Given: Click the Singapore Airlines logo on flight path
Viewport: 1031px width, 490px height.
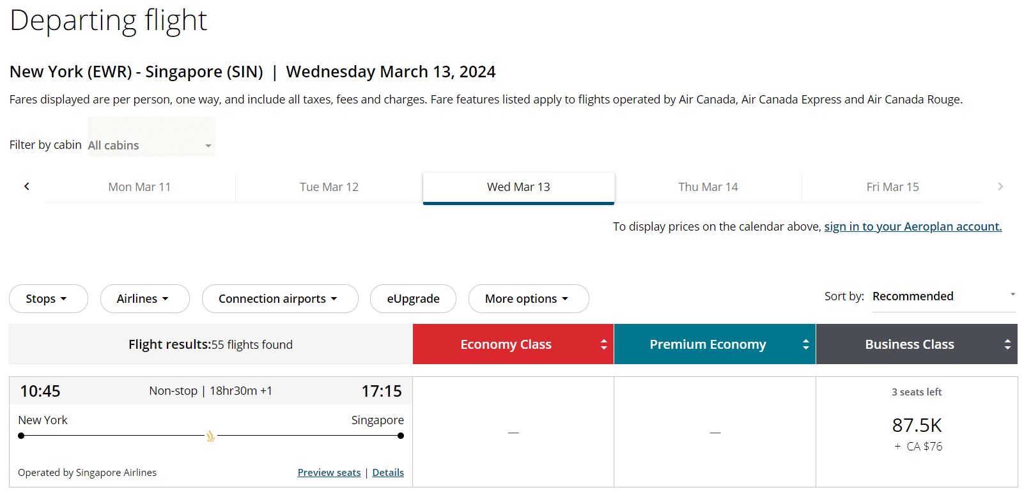Looking at the screenshot, I should (x=210, y=436).
